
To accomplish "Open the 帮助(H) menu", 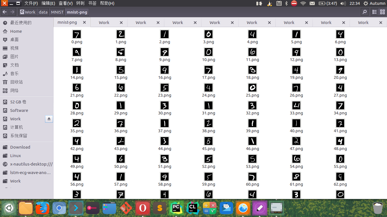I will [x=107, y=3].
